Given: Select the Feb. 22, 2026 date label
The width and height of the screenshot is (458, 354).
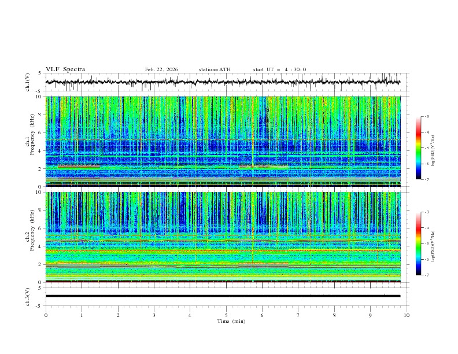Looking at the screenshot, I should [x=161, y=69].
